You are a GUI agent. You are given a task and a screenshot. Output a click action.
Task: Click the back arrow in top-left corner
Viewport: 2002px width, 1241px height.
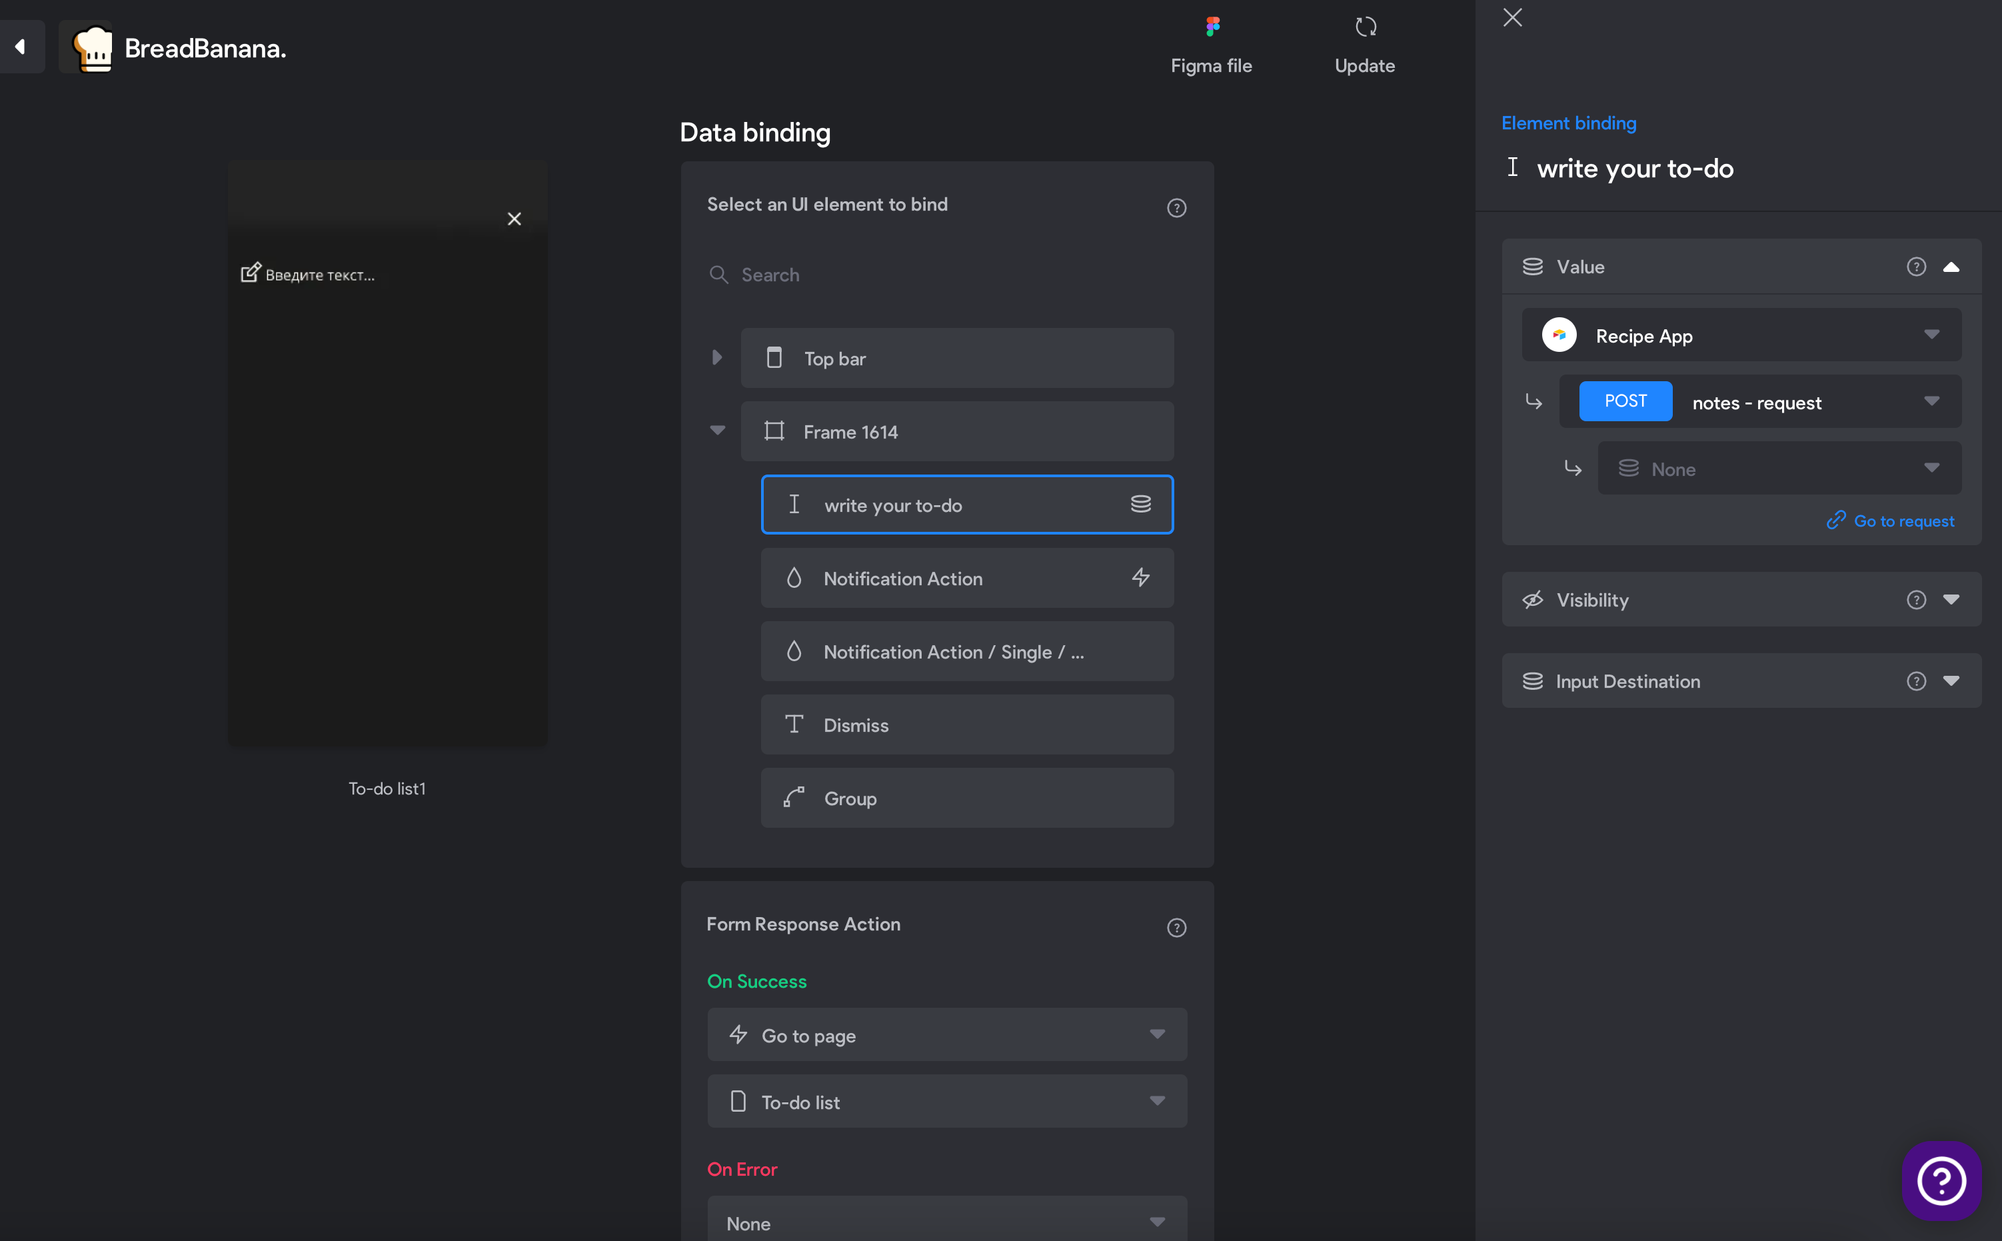coord(21,47)
